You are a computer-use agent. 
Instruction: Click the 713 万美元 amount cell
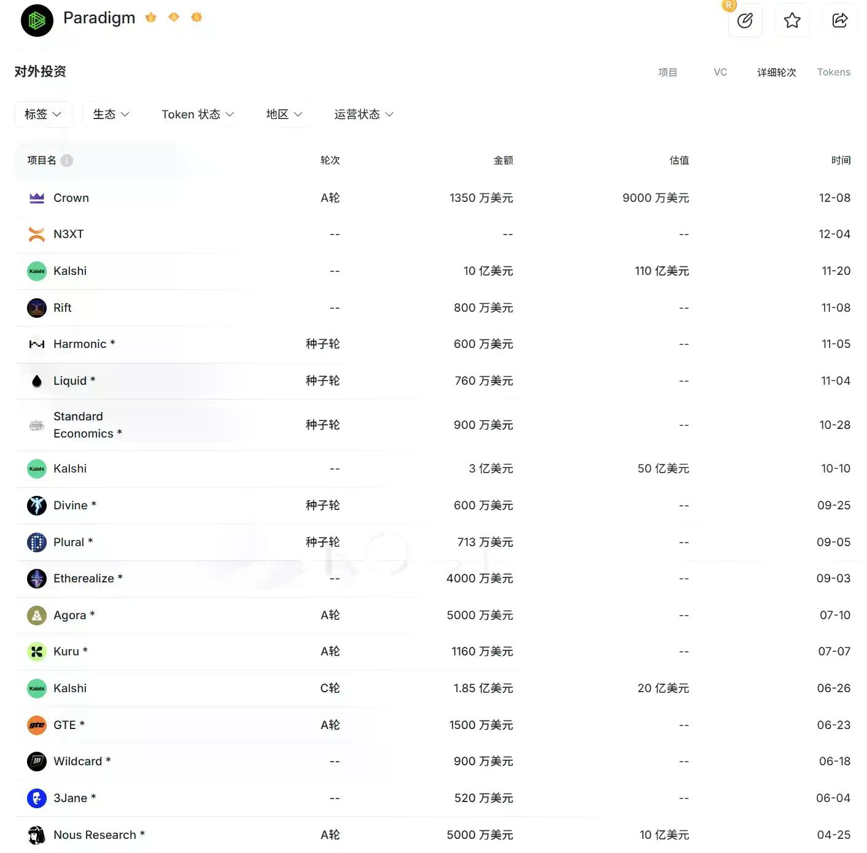tap(484, 542)
